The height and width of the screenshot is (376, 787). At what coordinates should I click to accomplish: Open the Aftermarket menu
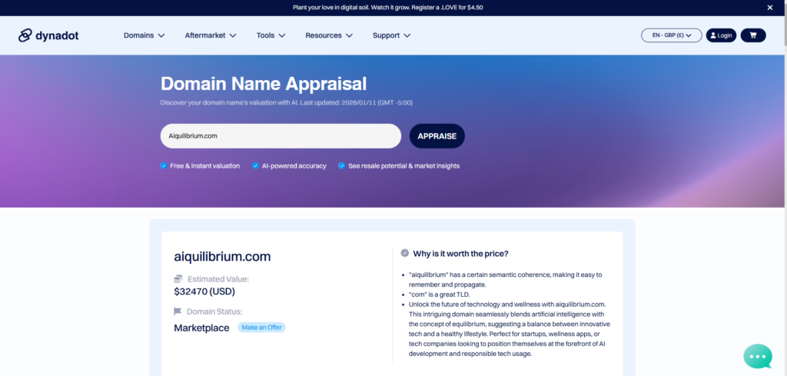(210, 35)
